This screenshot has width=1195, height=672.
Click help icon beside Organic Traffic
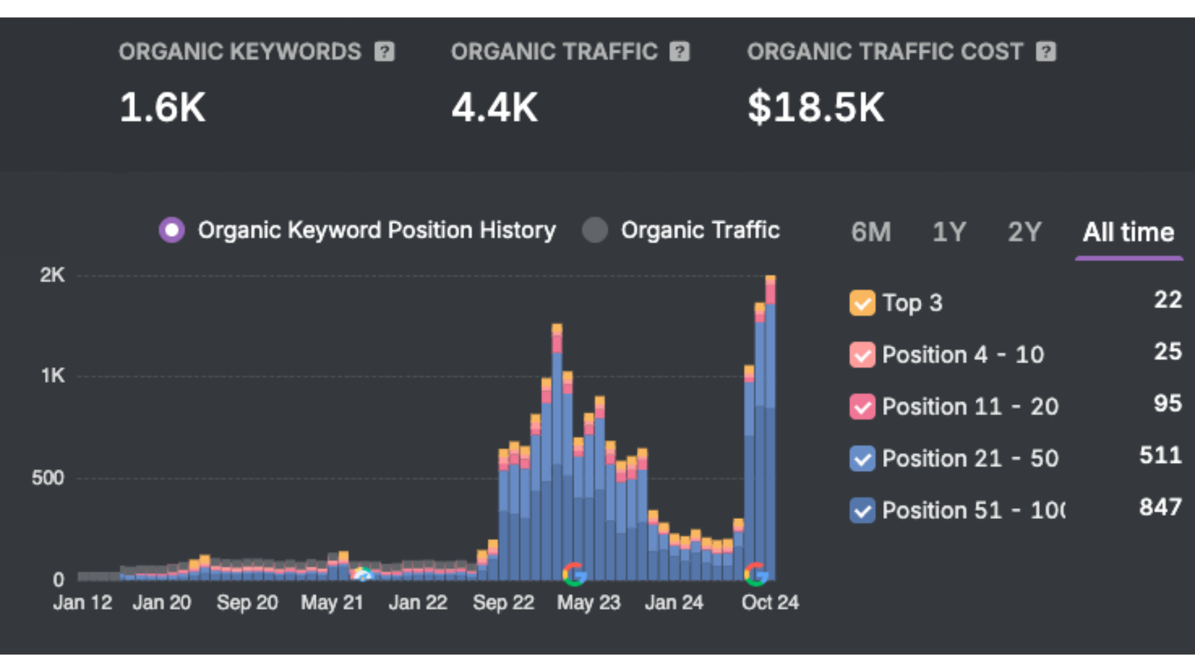pyautogui.click(x=680, y=52)
